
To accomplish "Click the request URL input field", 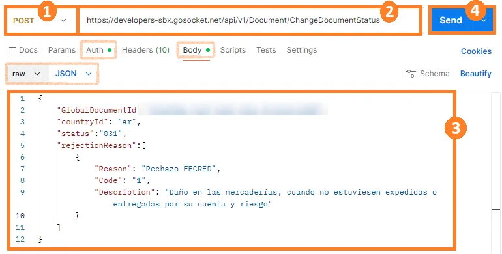I will (250, 20).
